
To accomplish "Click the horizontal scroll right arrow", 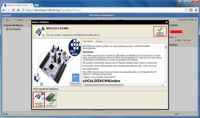I will (x=163, y=85).
